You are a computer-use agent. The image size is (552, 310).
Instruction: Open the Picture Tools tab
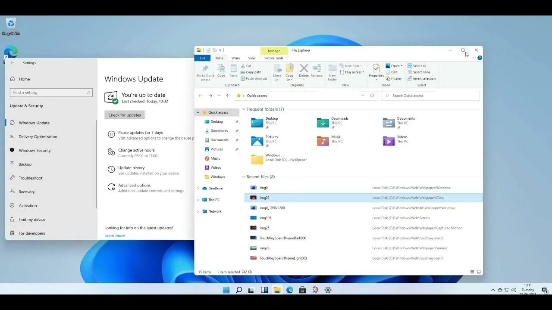click(x=274, y=58)
